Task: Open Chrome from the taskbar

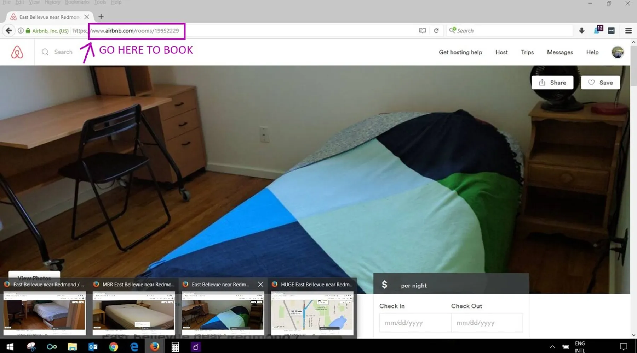Action: (x=113, y=347)
